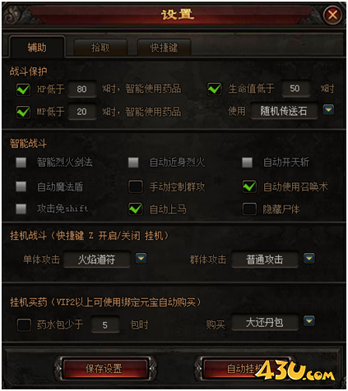The width and height of the screenshot is (348, 391).
Task: Expand the 单体攻击 skill dropdown arrow
Action: tap(141, 258)
